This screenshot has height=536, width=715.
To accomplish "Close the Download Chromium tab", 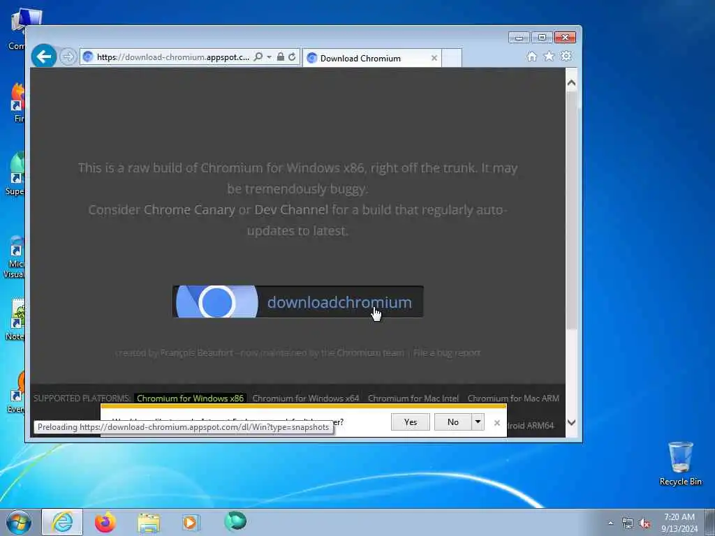I will click(x=434, y=58).
